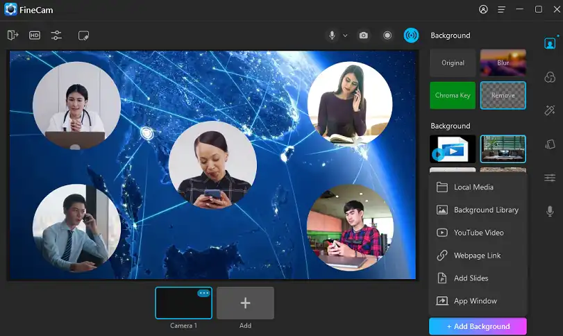Click the Local Media folder icon

coord(442,187)
